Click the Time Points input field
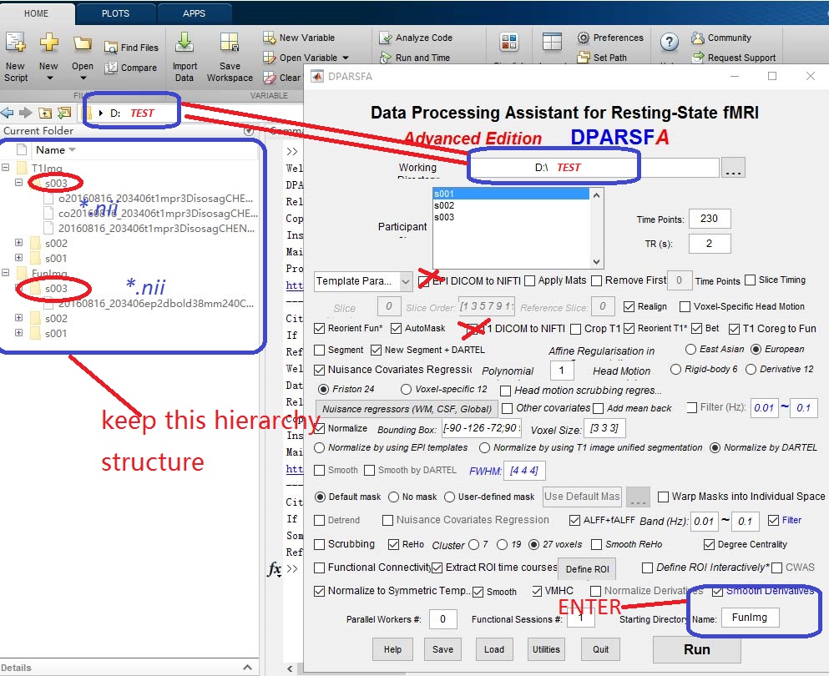The width and height of the screenshot is (829, 676). tap(710, 219)
